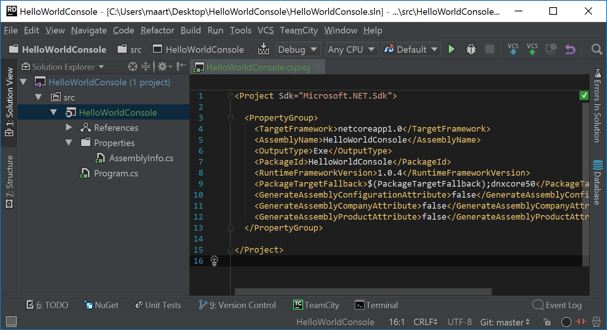Select the HelloWorldConsole.csproj editor tab
This screenshot has height=330, width=607.
[x=258, y=67]
